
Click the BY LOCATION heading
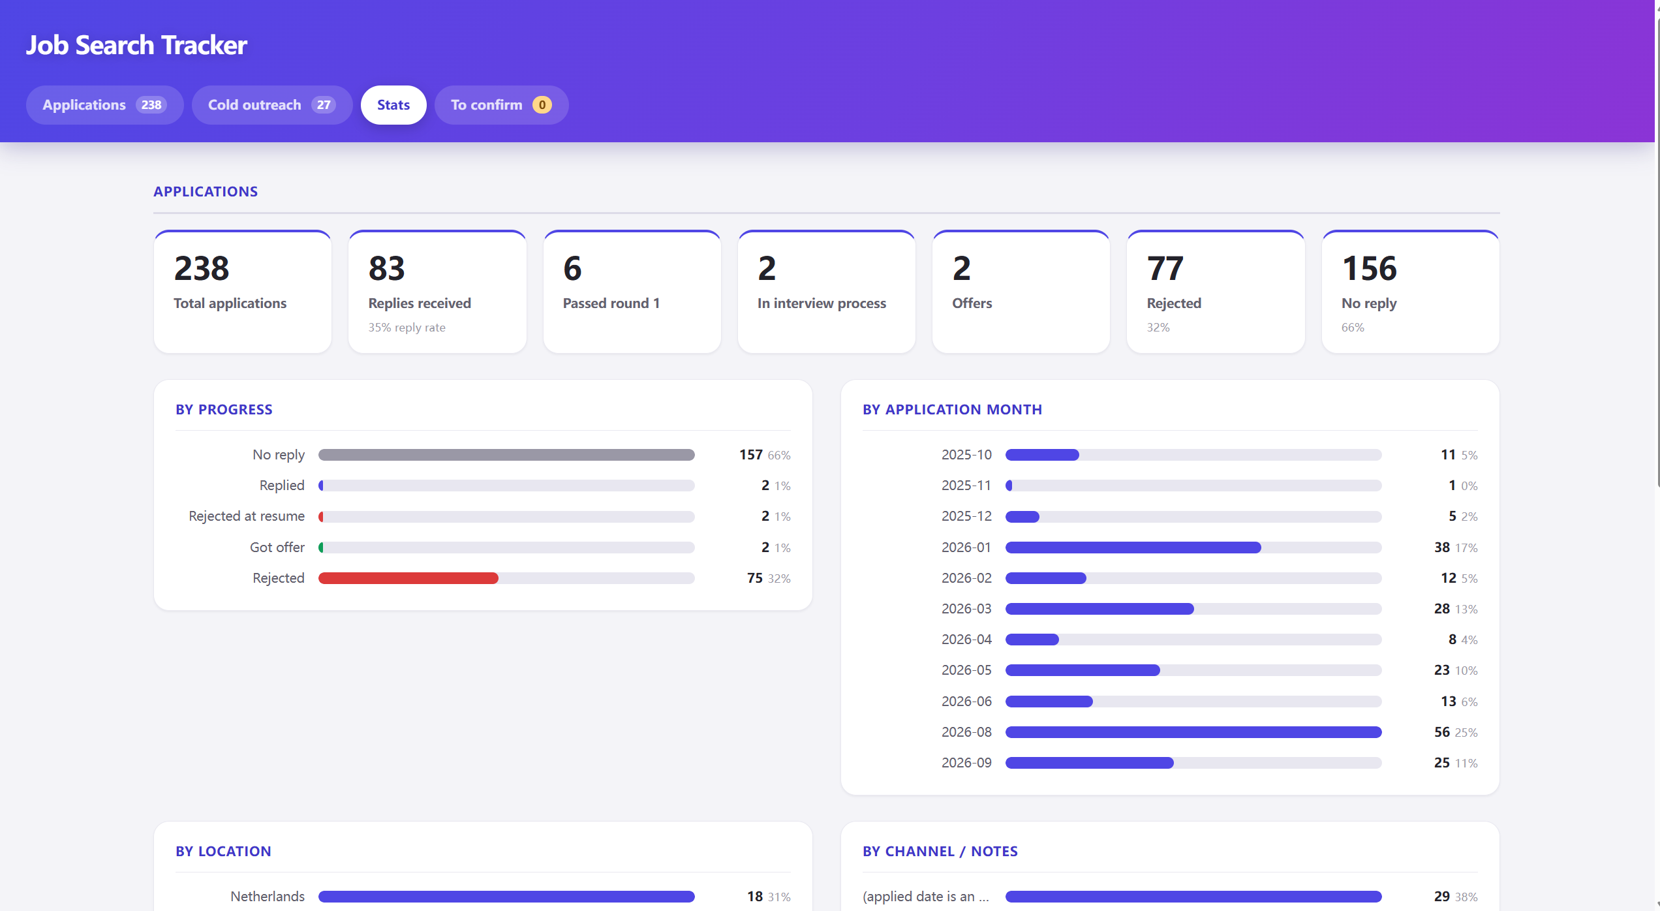[223, 852]
